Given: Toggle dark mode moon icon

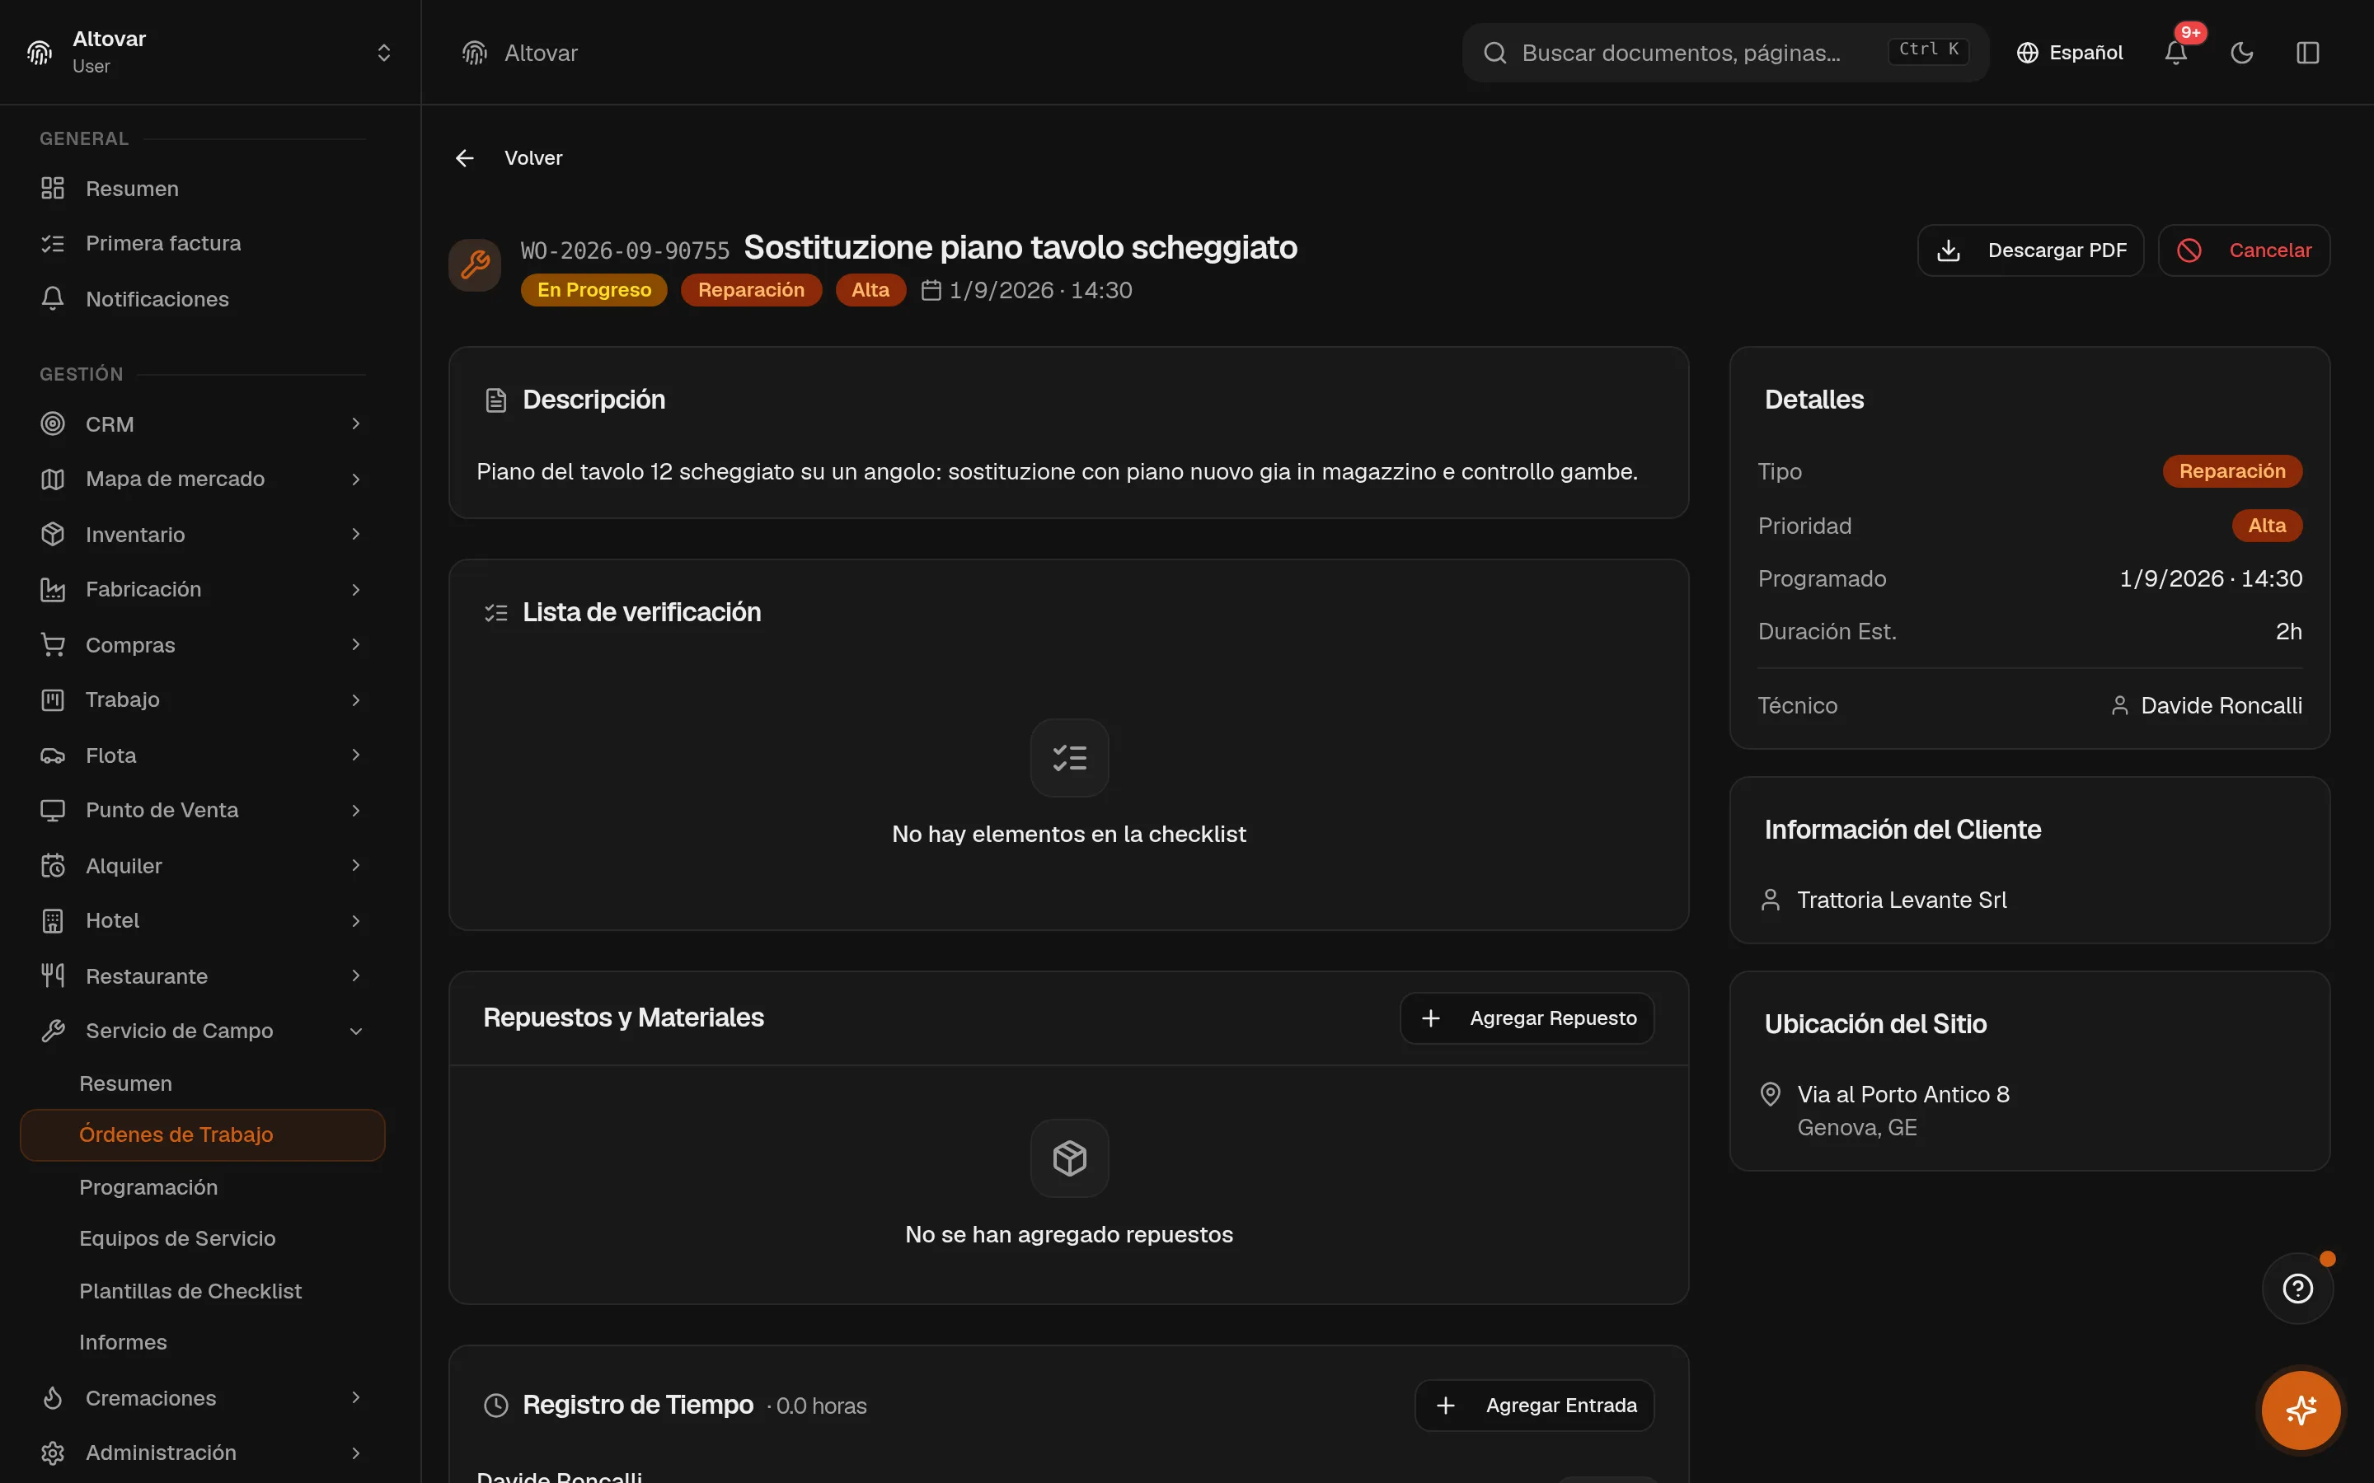Looking at the screenshot, I should pos(2241,53).
